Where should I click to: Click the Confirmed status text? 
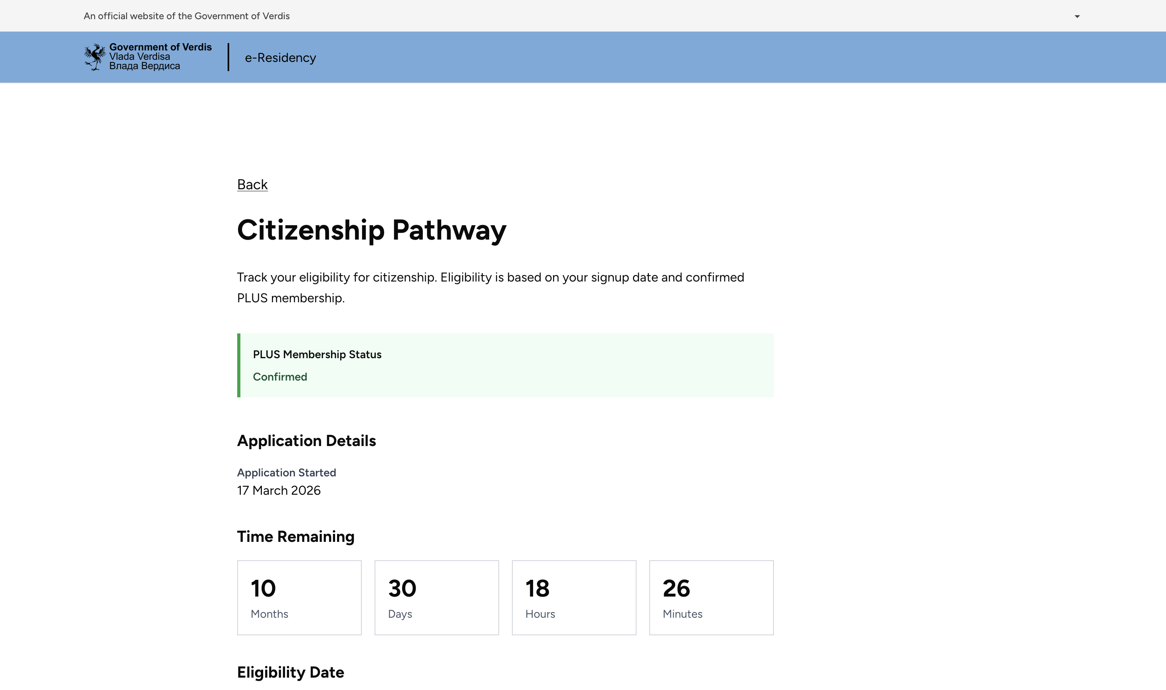pyautogui.click(x=280, y=377)
